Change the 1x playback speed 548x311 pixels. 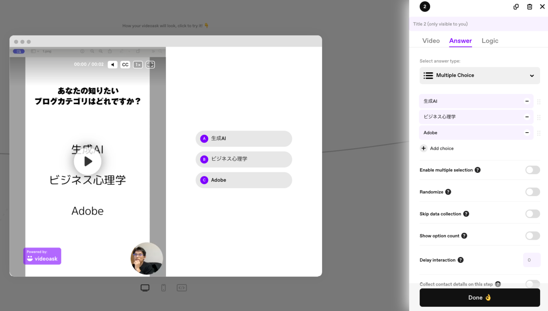click(138, 65)
